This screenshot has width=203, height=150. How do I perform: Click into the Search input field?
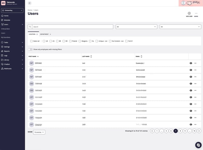(73, 27)
